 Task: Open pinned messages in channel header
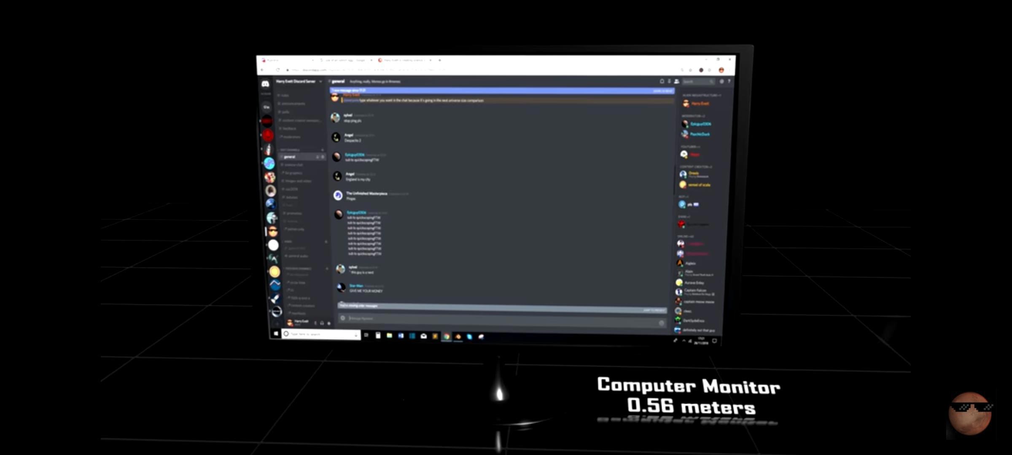tap(669, 81)
